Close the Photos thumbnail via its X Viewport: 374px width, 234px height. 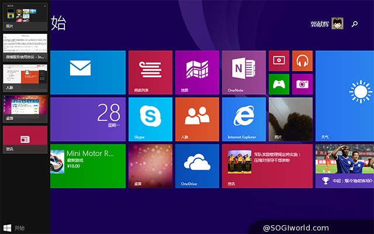(45, 6)
